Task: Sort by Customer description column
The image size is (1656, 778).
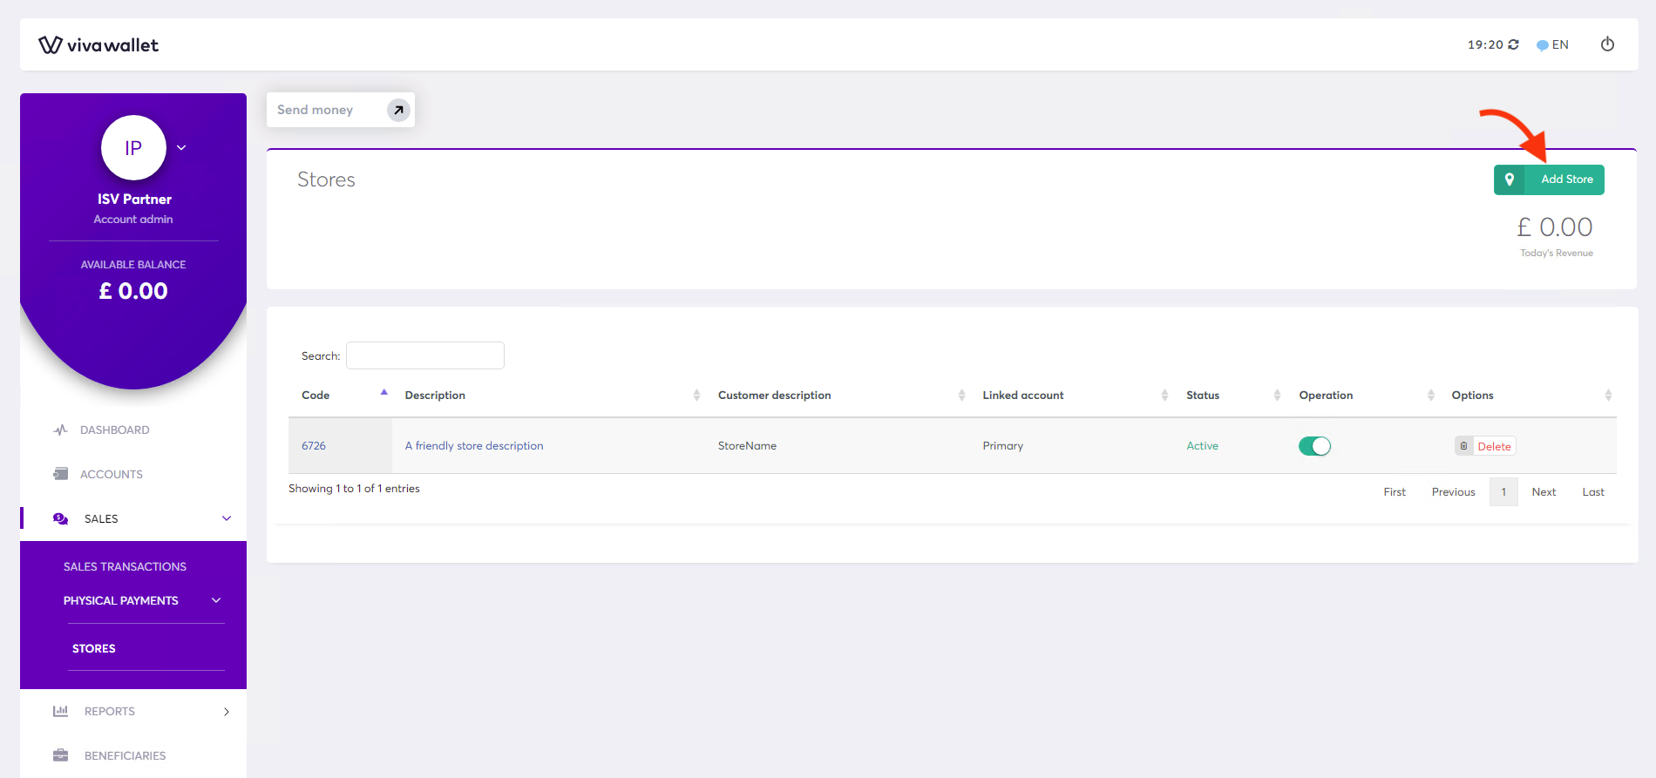Action: click(838, 396)
